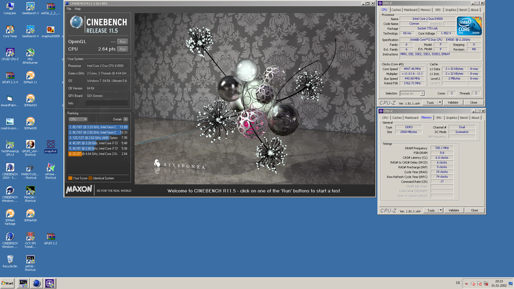Switch to SetFSB PLL taskbar item
Screen dimensions: 514x289
[x=23, y=283]
